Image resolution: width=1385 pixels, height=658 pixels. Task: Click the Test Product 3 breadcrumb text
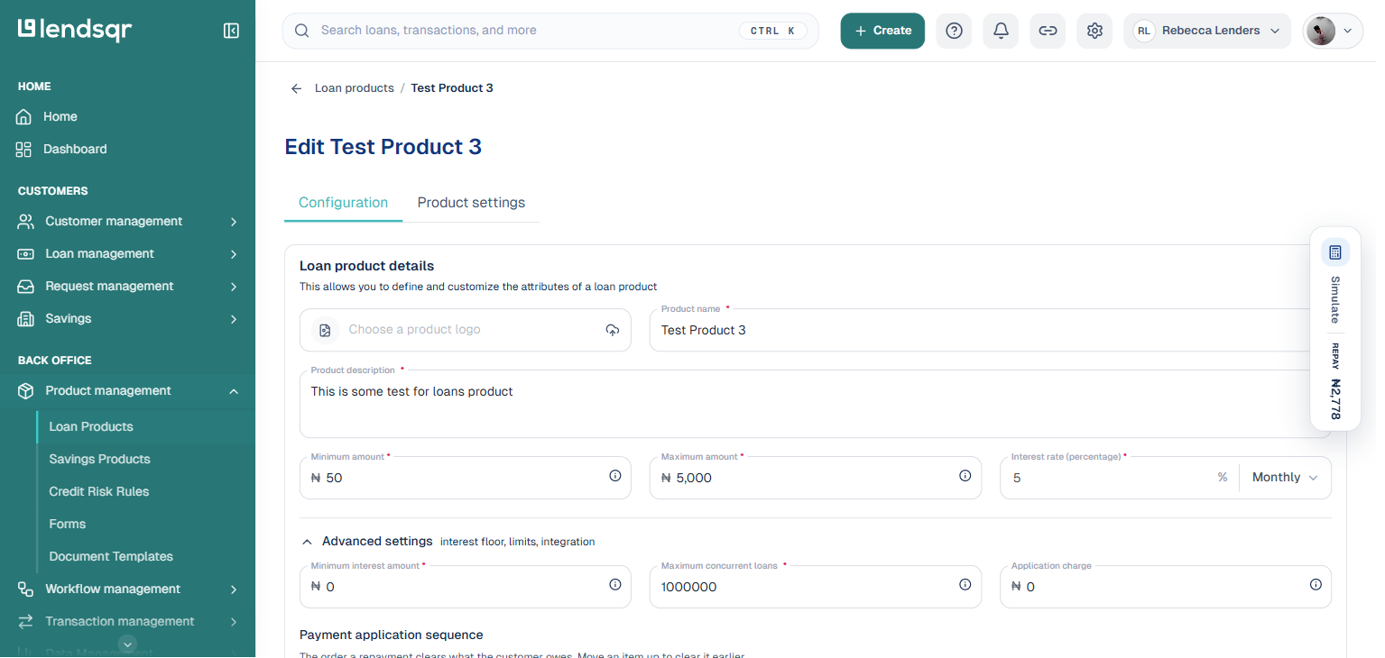pos(452,88)
